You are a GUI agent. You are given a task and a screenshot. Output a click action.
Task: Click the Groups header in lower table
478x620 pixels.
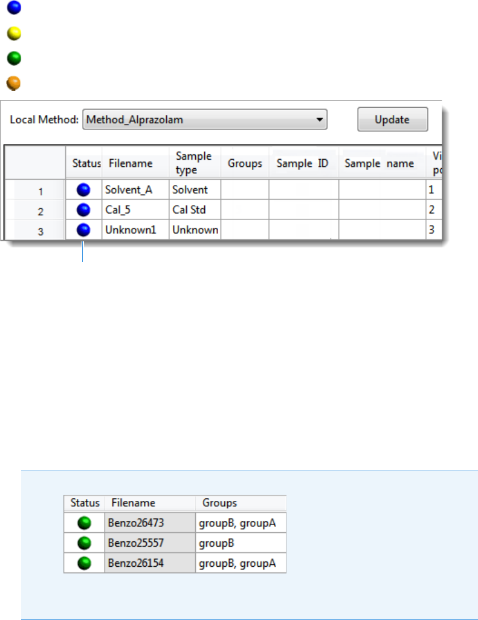coord(241,503)
